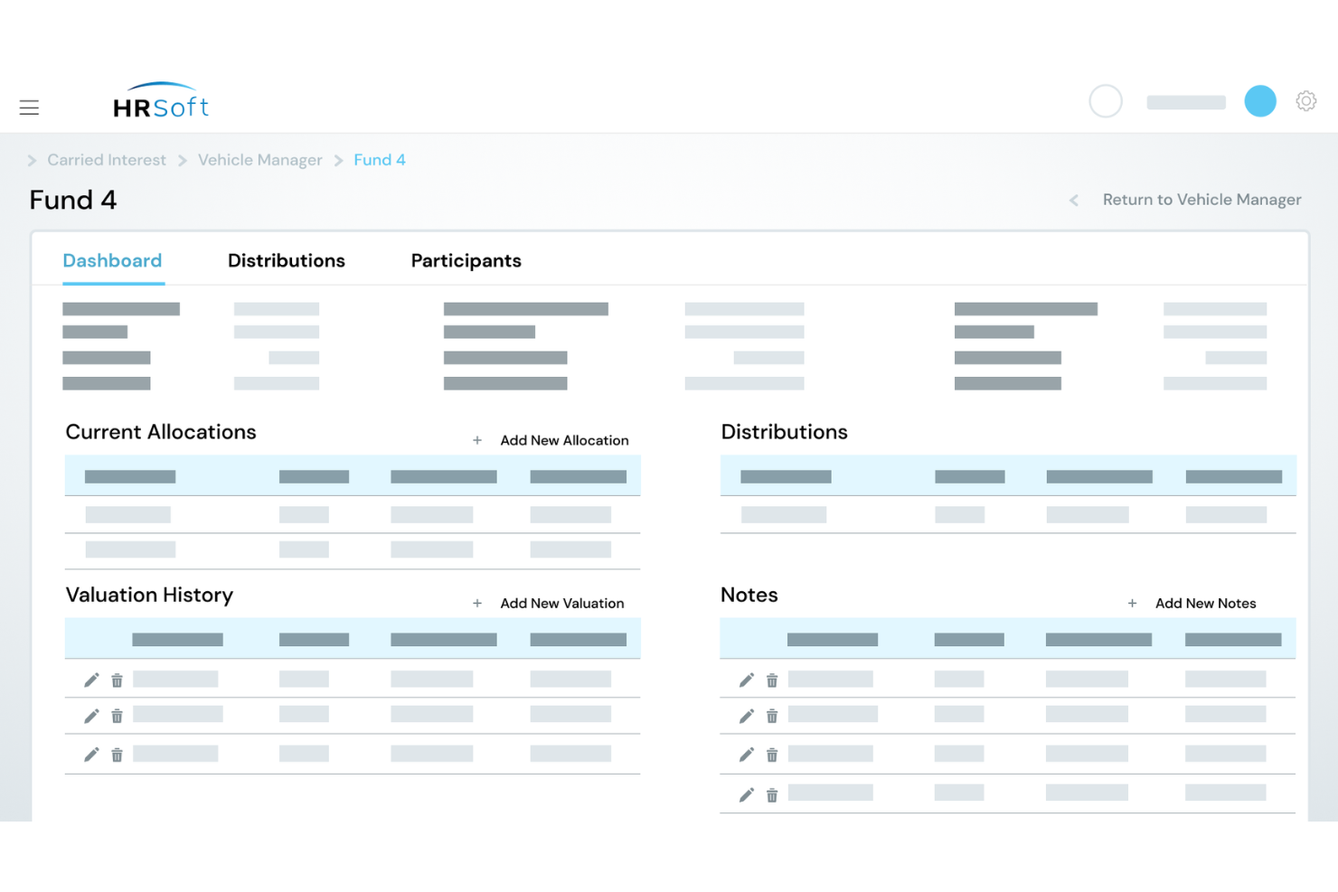Image resolution: width=1338 pixels, height=892 pixels.
Task: Click the plus icon beside Add New Valuation
Action: point(477,603)
